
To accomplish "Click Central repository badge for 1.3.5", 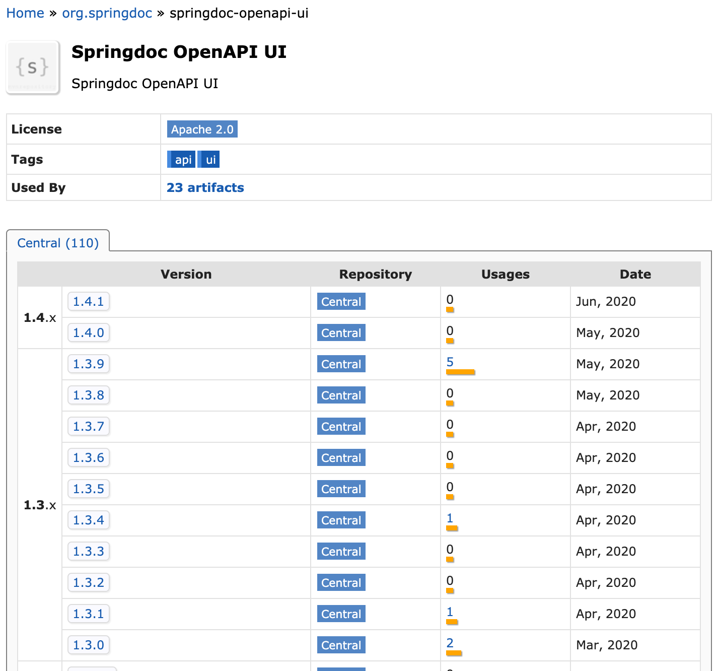I will 341,489.
